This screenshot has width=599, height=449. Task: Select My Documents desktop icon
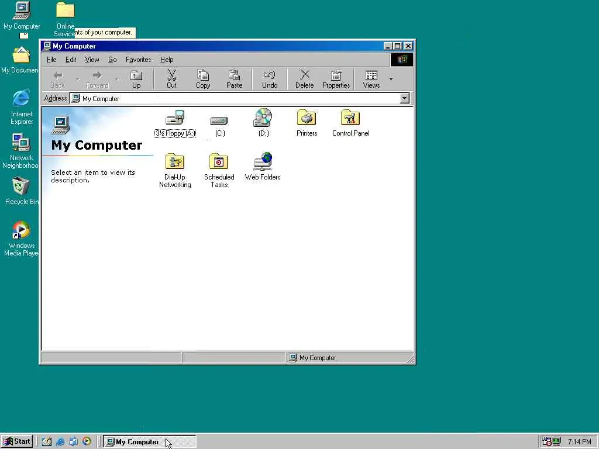(21, 60)
